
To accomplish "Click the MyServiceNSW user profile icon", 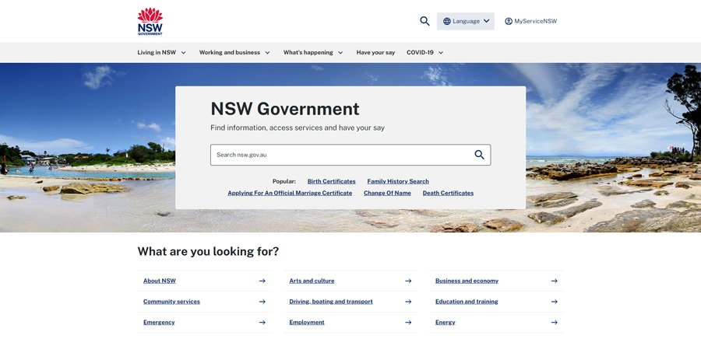I will coord(509,21).
